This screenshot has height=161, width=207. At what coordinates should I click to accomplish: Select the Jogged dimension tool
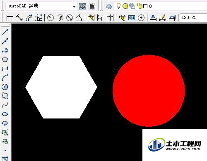point(60,18)
